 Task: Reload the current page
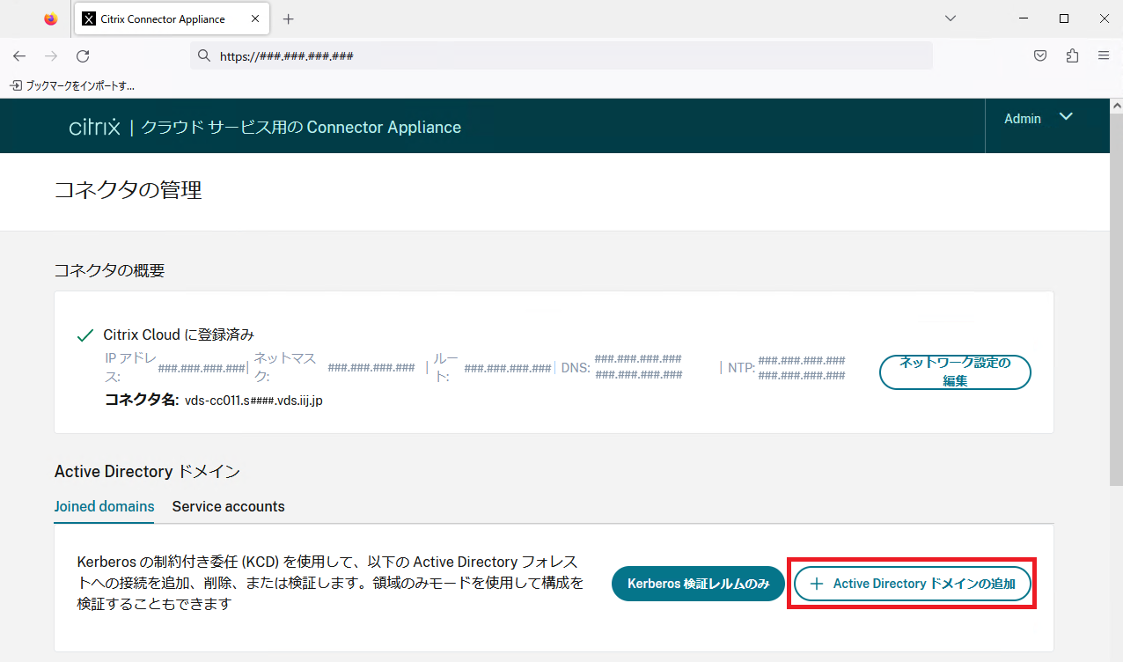coord(83,55)
